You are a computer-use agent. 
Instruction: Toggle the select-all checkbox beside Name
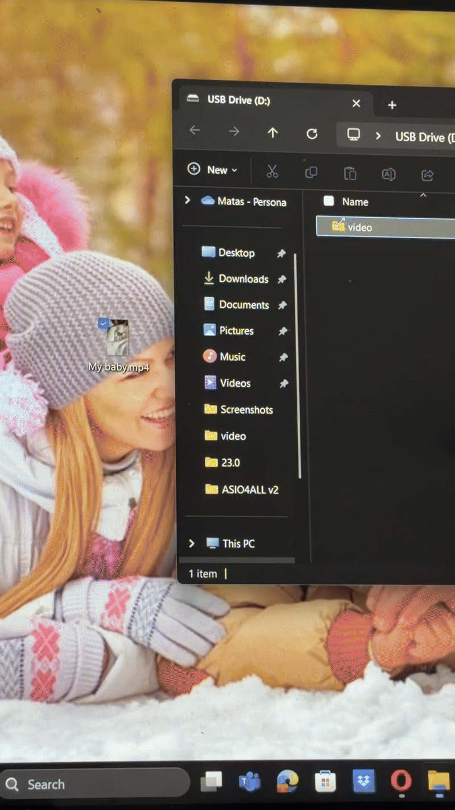329,201
